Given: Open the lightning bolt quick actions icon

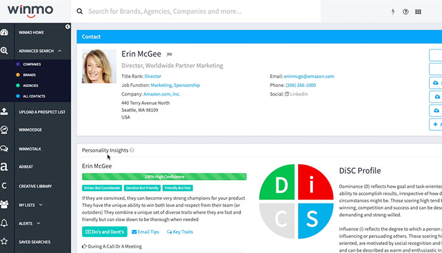Looking at the screenshot, I should [x=393, y=12].
